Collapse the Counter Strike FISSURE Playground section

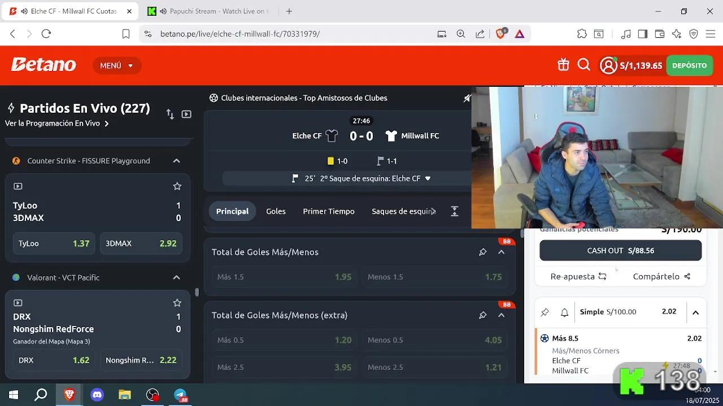point(176,161)
